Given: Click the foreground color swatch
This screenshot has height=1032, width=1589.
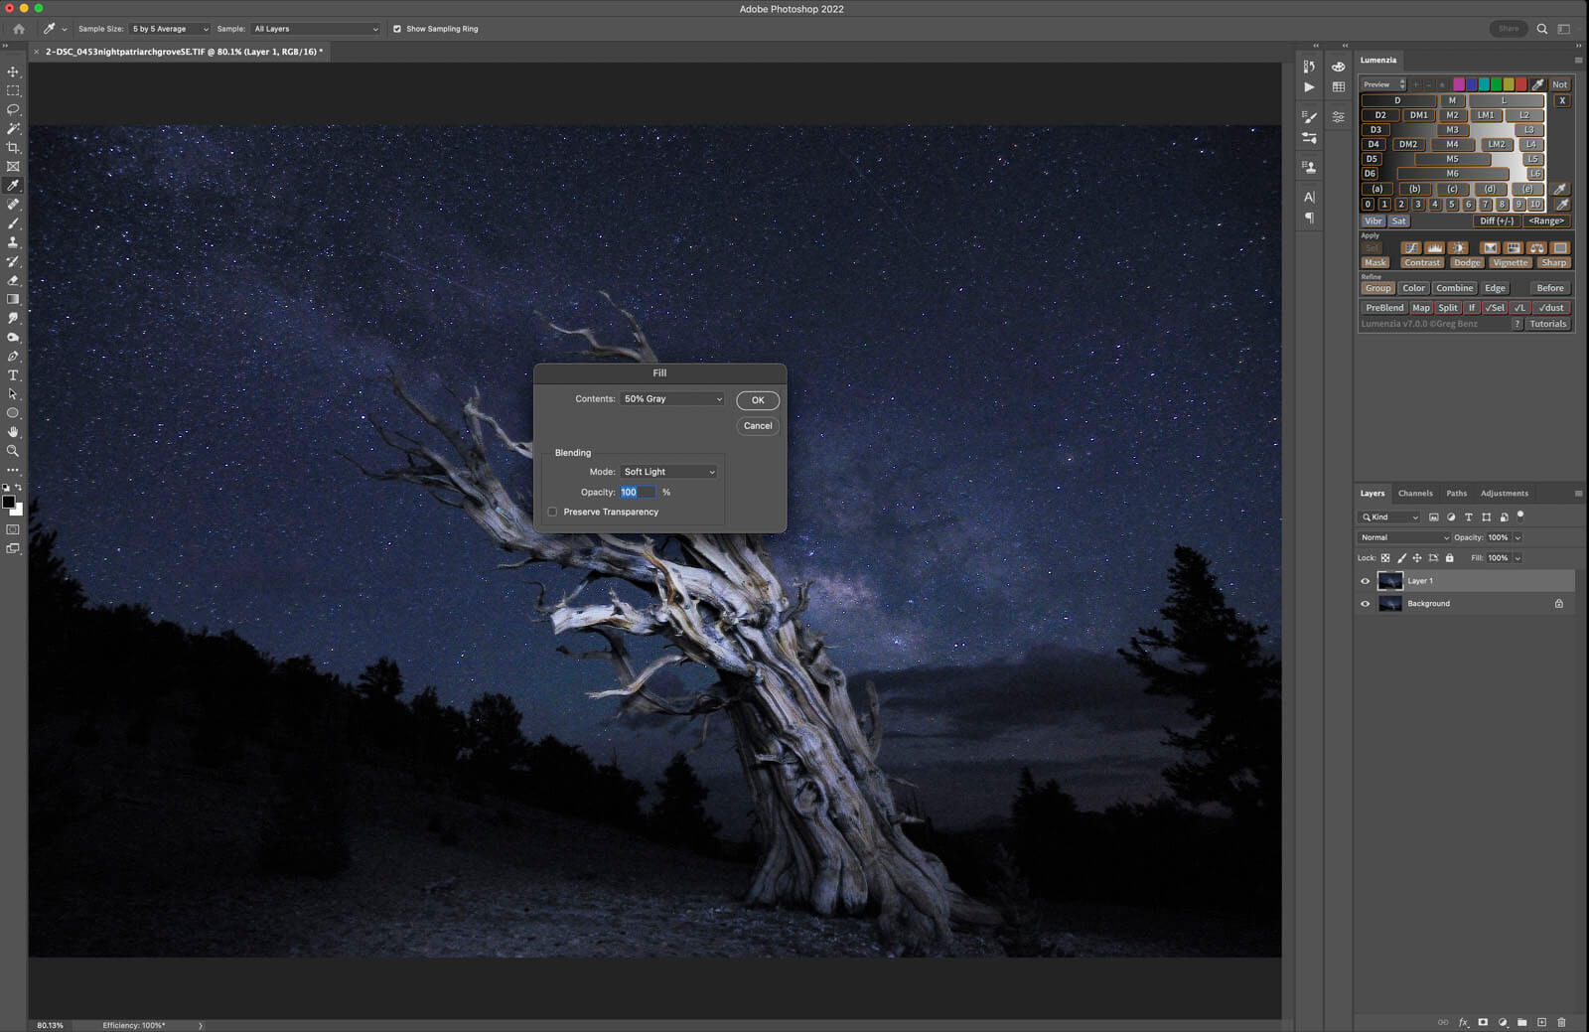Looking at the screenshot, I should (x=9, y=502).
